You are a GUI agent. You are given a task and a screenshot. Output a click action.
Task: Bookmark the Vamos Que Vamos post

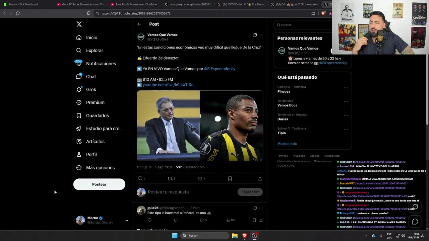click(230, 179)
